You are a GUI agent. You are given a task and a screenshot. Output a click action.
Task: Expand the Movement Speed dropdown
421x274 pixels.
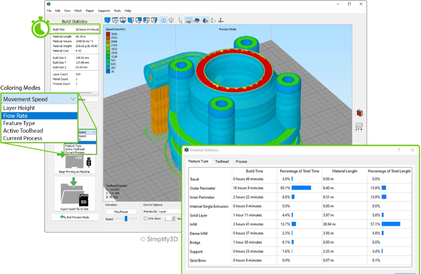coord(38,99)
